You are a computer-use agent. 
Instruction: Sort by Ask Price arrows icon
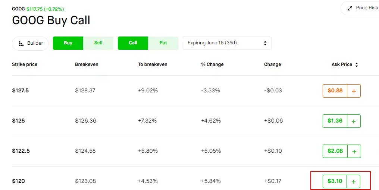[x=357, y=65]
